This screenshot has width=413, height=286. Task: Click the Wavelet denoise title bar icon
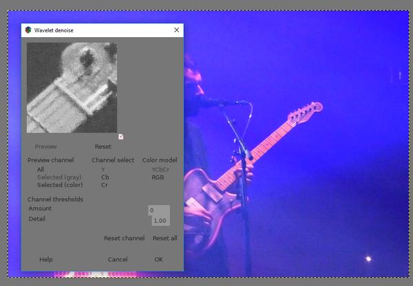pos(28,30)
